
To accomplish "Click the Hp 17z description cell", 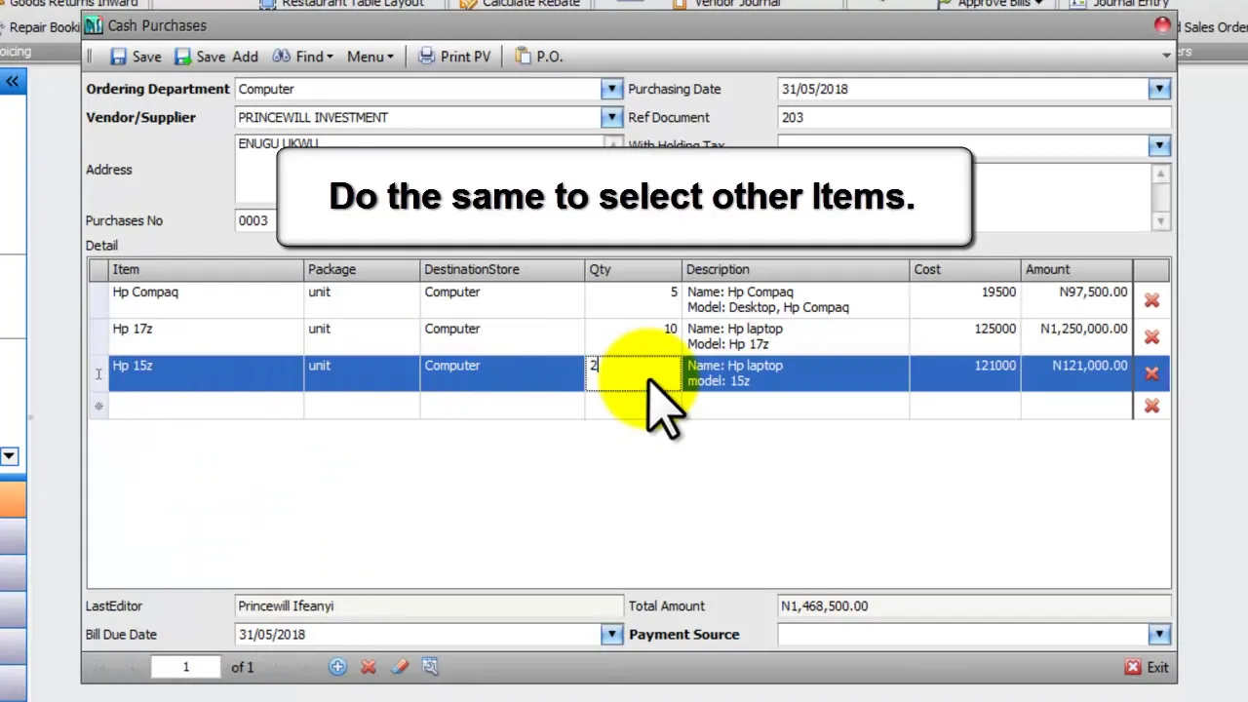I will 796,336.
